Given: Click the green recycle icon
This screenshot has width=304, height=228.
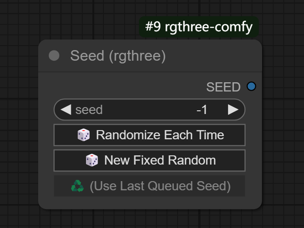Looking at the screenshot, I should pos(77,186).
